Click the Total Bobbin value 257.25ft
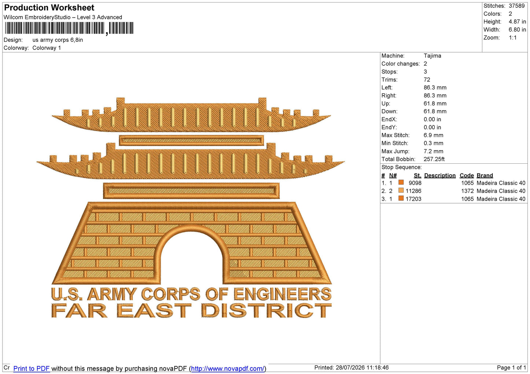 pos(434,159)
